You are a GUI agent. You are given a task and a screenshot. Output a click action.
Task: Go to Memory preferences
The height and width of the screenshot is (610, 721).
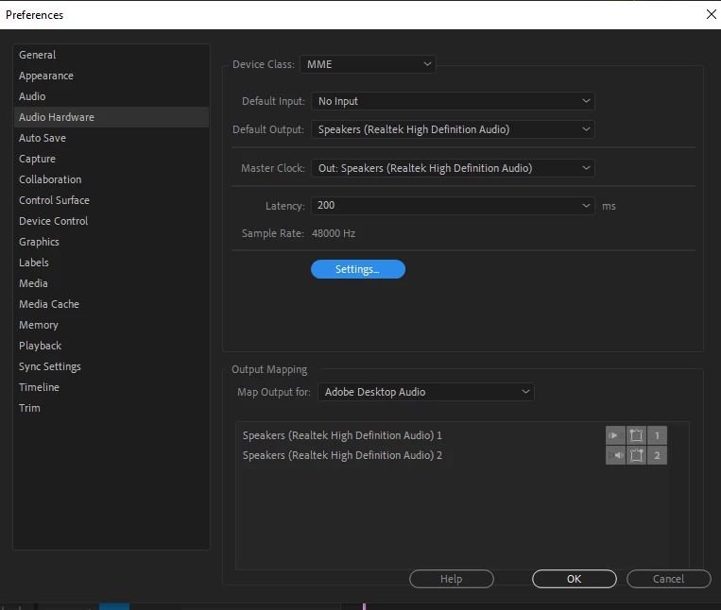click(112, 325)
